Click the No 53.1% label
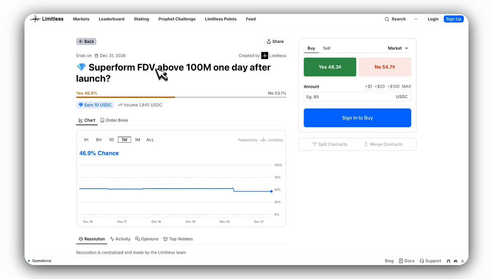Image resolution: width=493 pixels, height=279 pixels. click(x=277, y=93)
